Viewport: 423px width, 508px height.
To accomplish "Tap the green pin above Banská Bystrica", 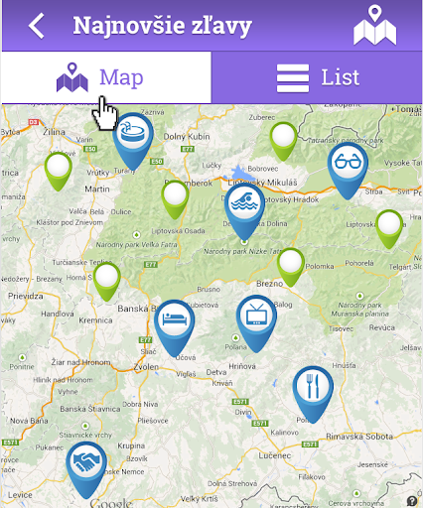I will click(106, 282).
